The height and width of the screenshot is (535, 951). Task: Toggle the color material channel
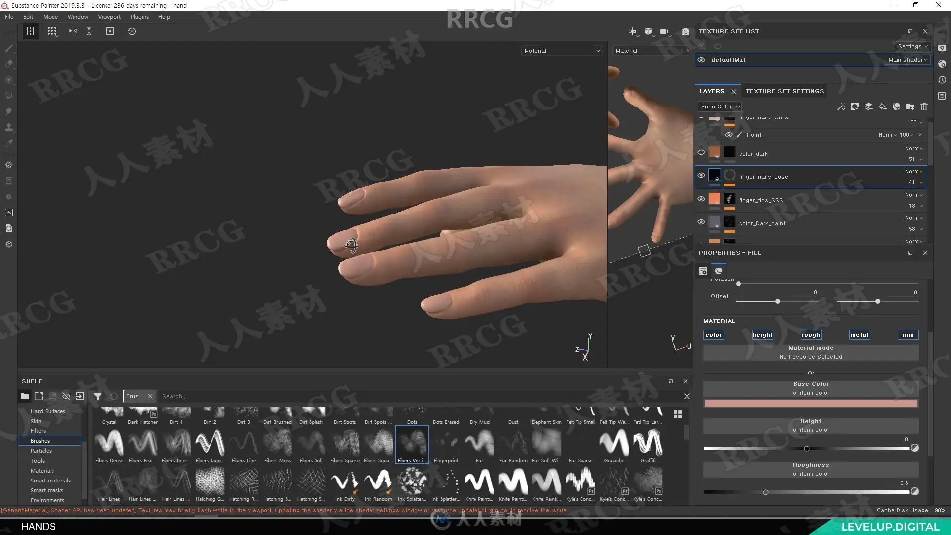(714, 335)
